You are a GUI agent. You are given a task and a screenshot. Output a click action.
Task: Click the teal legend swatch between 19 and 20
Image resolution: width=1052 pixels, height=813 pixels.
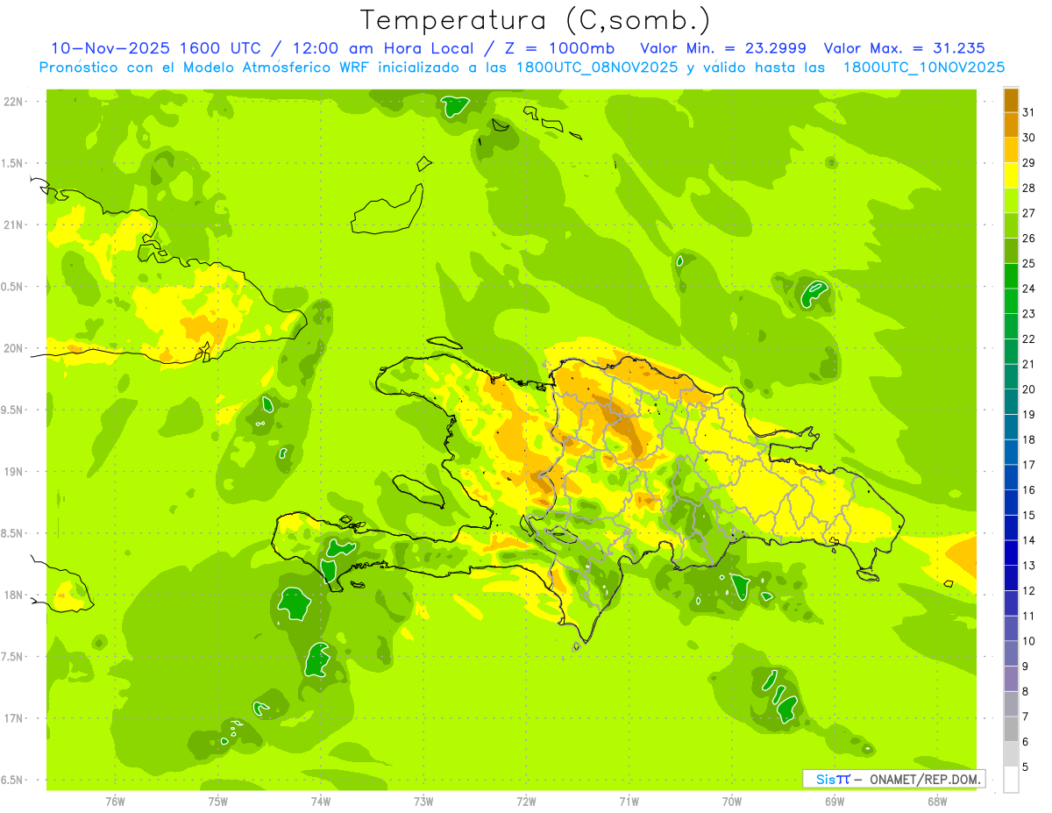click(x=1011, y=401)
